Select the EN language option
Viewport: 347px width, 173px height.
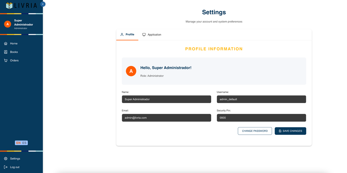(18, 143)
